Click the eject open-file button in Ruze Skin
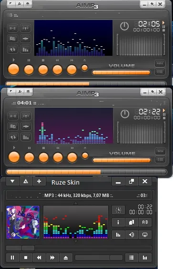The image size is (173, 269). tap(66, 258)
